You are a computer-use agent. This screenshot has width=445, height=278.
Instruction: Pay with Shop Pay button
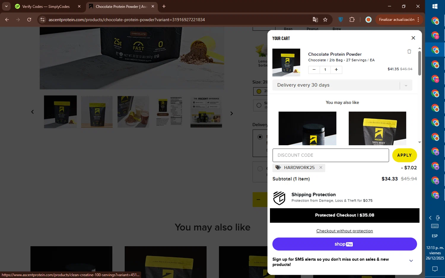[344, 244]
